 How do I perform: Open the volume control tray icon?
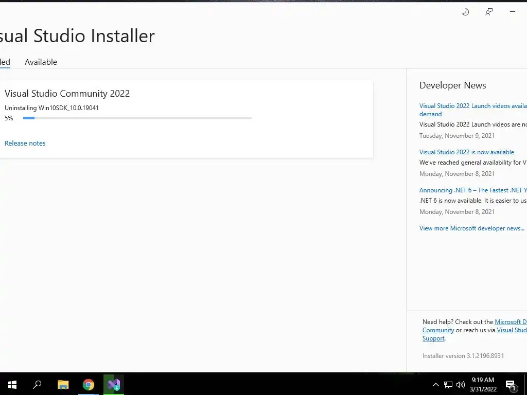click(x=461, y=385)
